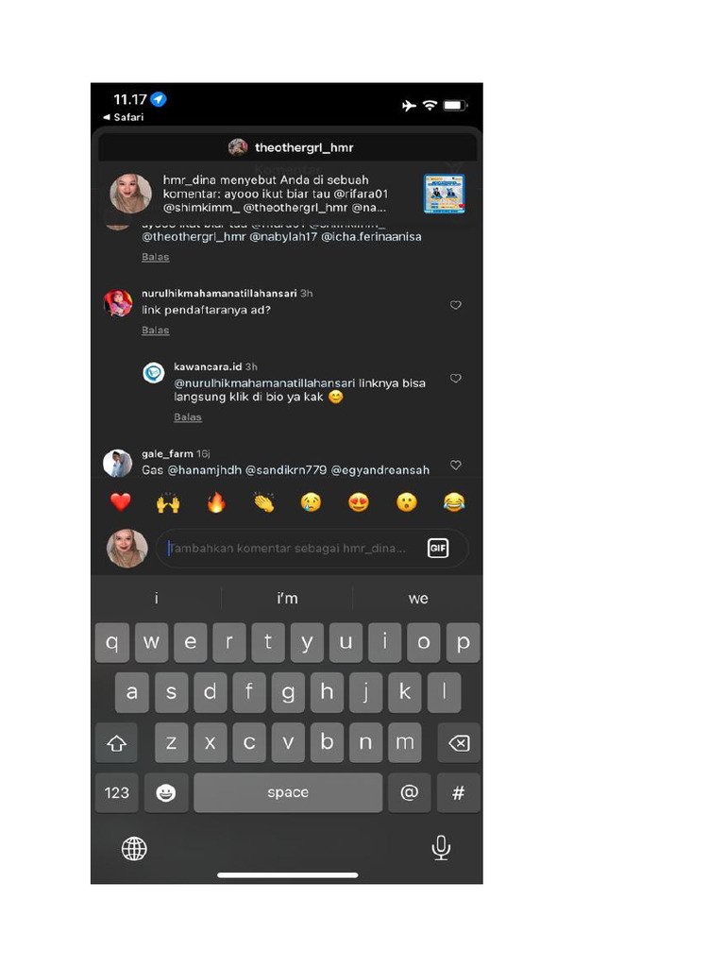The width and height of the screenshot is (725, 967).
Task: Switch keyboard language with globe icon
Action: (x=134, y=849)
